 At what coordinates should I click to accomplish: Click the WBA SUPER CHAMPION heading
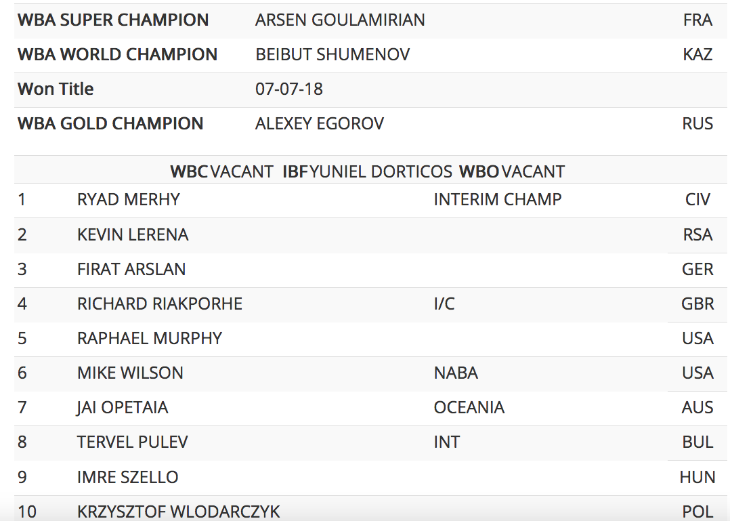pyautogui.click(x=113, y=20)
